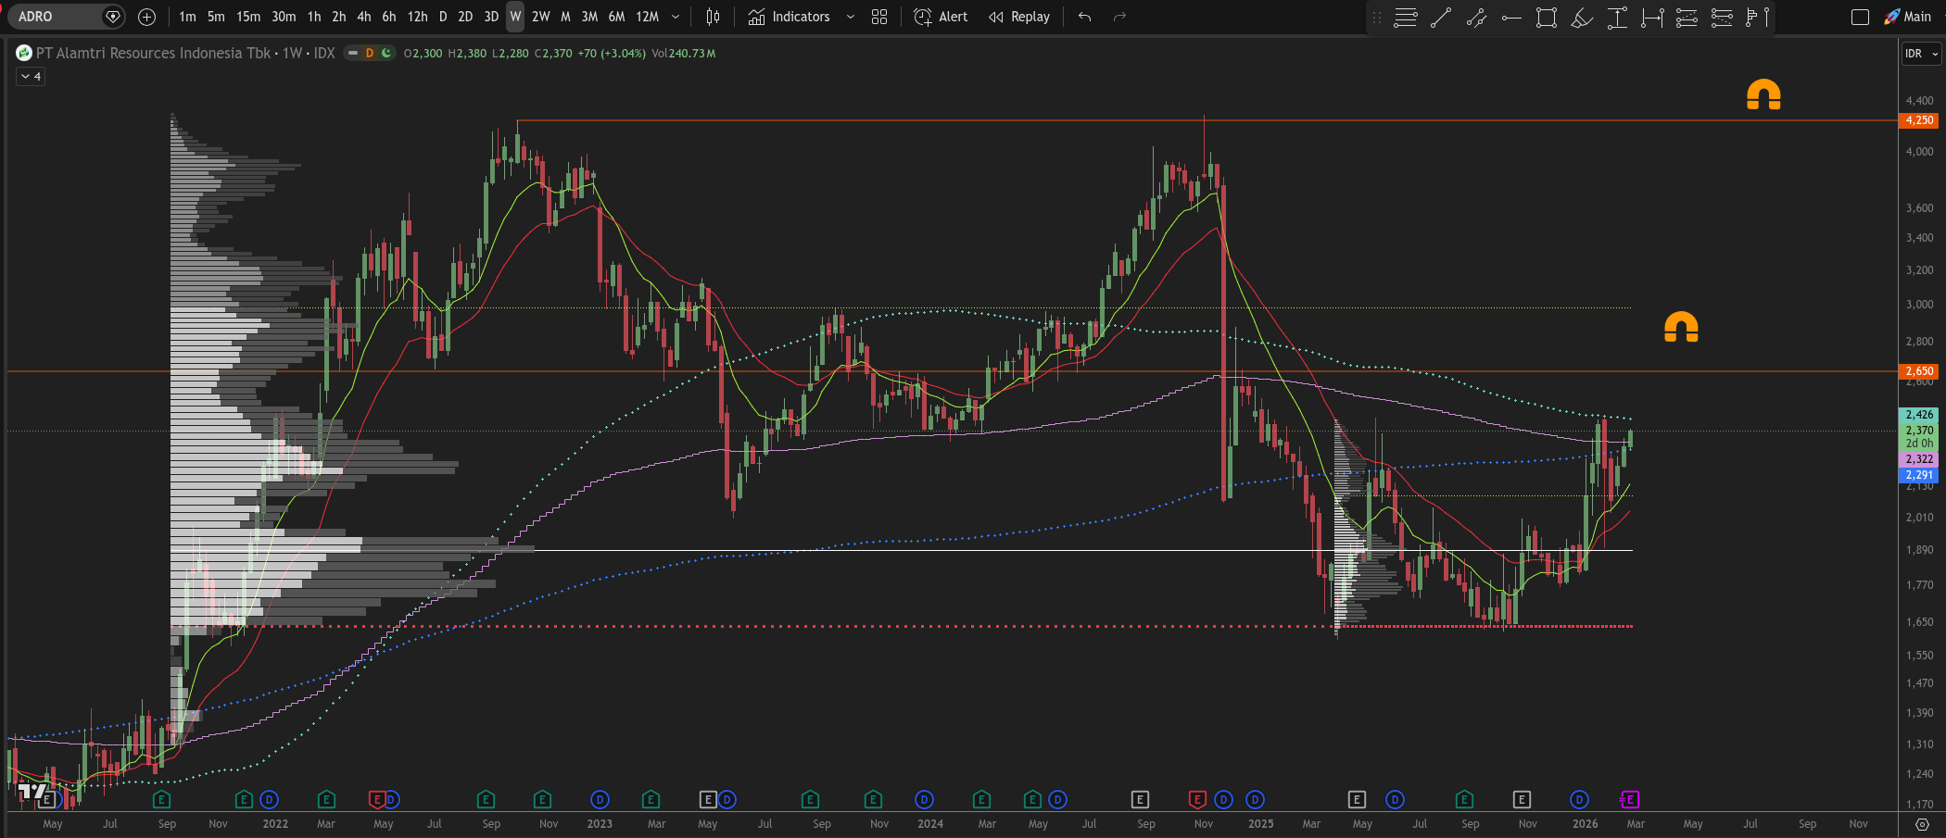The image size is (1946, 838).
Task: Switch to the 3M timeframe
Action: click(x=589, y=17)
